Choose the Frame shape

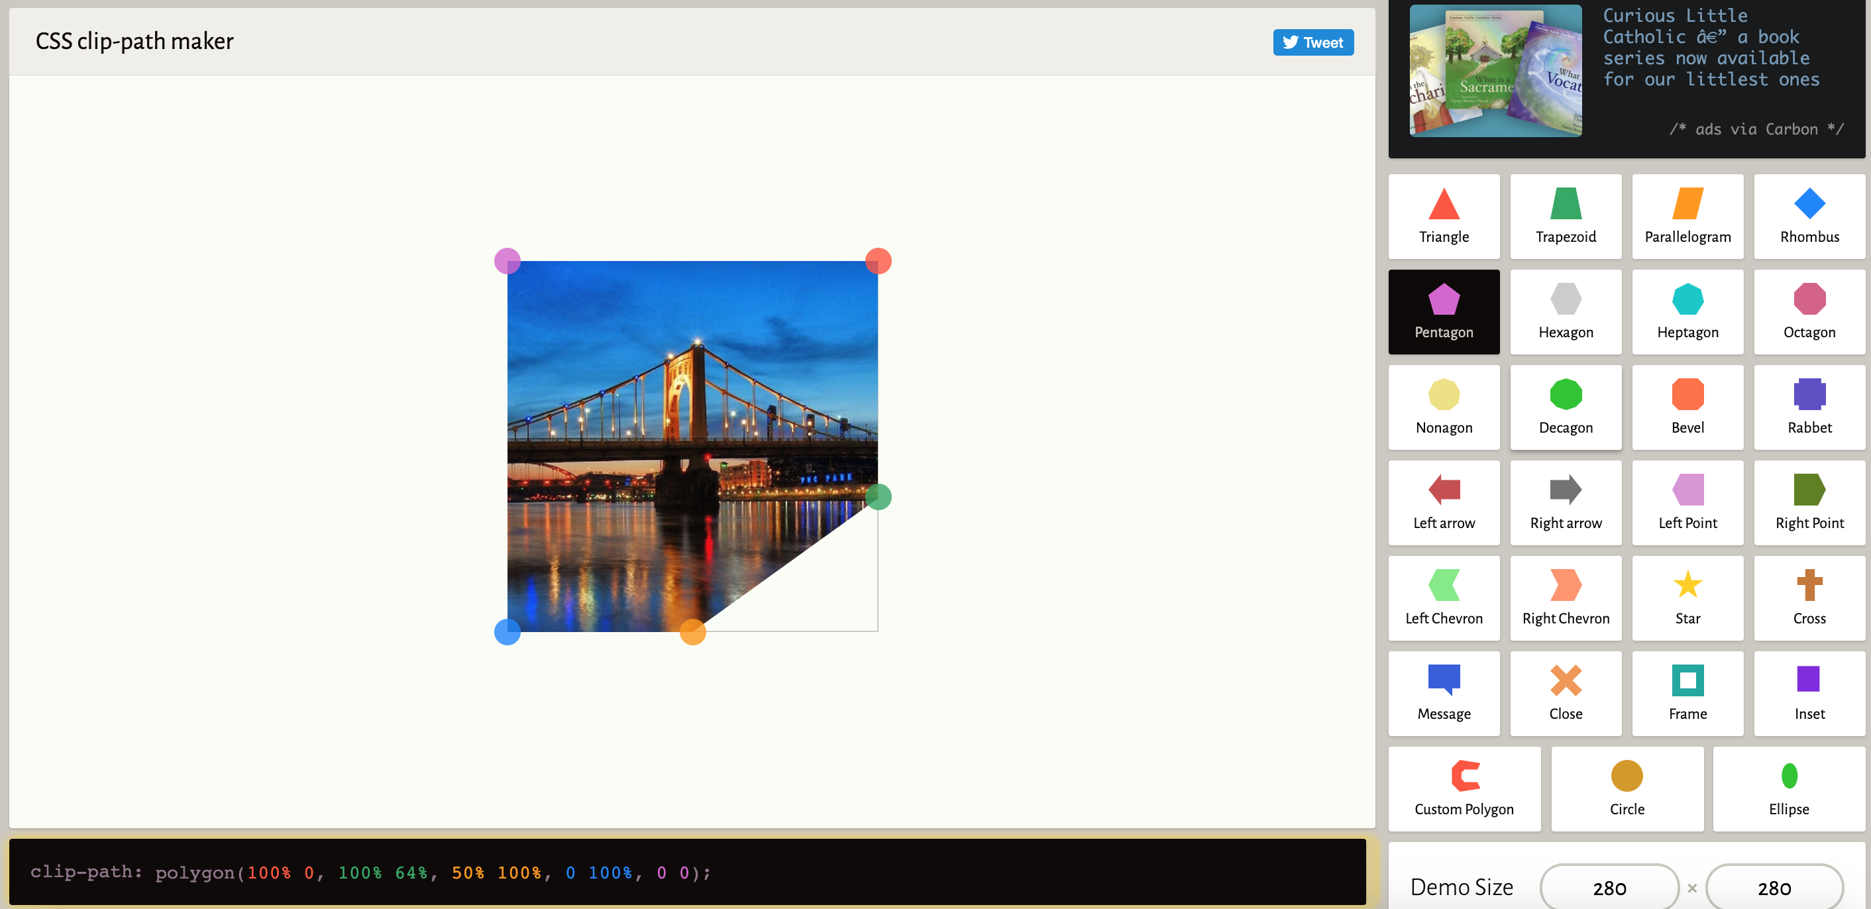(1687, 692)
